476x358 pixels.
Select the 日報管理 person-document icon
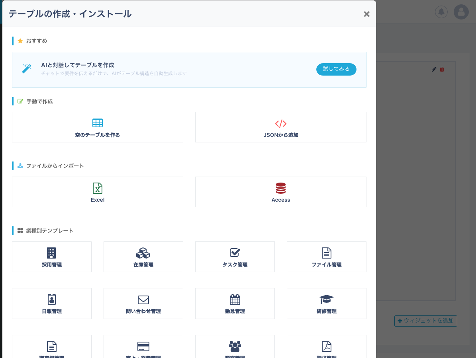click(x=52, y=299)
